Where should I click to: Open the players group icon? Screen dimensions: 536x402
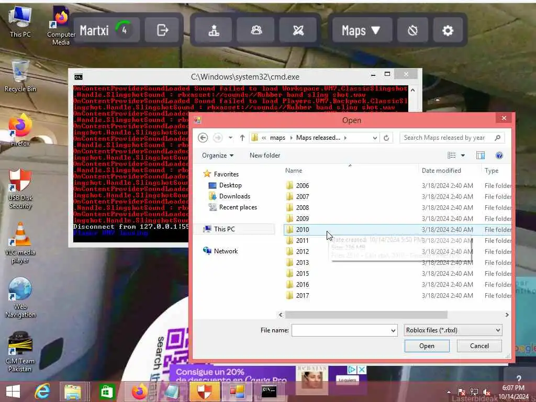point(256,30)
